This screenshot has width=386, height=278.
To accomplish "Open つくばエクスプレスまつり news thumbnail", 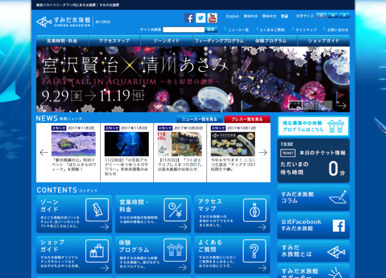I will pyautogui.click(x=180, y=144).
